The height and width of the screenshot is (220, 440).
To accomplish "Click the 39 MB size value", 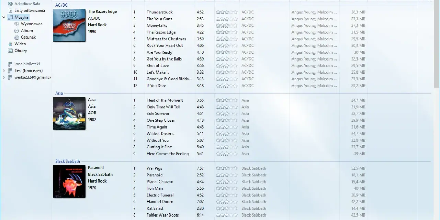I will tap(360, 154).
